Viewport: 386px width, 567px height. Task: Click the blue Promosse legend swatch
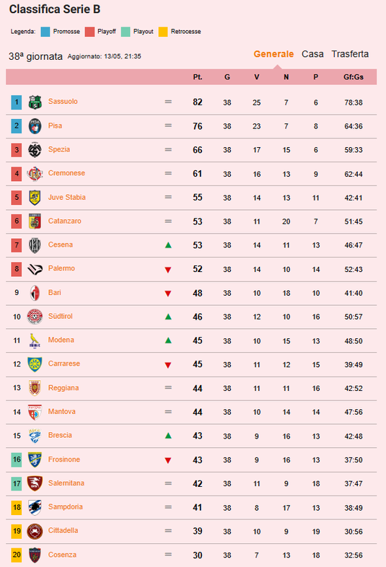pos(45,32)
